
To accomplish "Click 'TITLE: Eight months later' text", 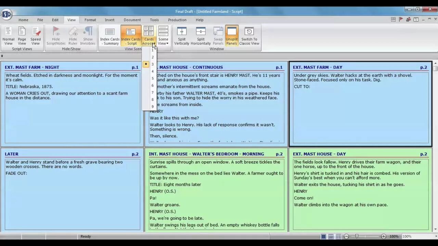I will (175, 184).
